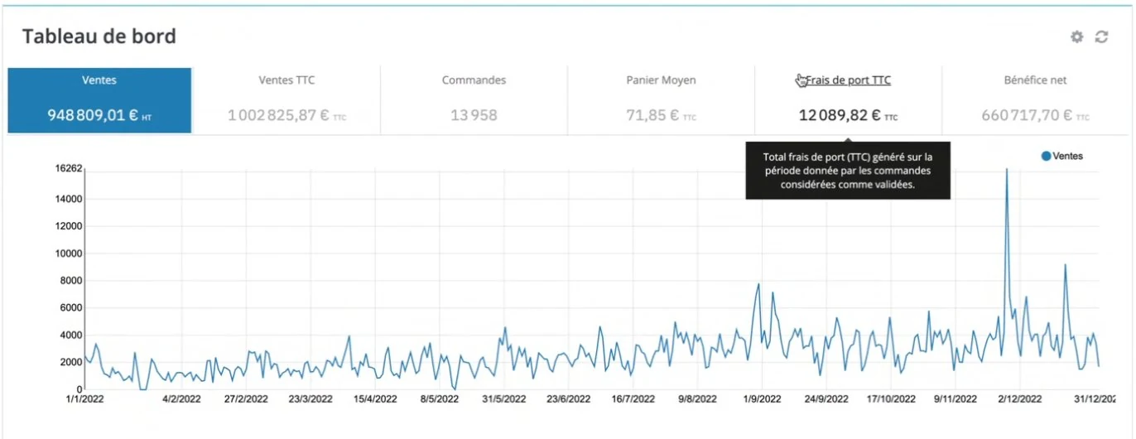The width and height of the screenshot is (1136, 439).
Task: Click the 23/3/2022 x-axis date
Action: [310, 398]
